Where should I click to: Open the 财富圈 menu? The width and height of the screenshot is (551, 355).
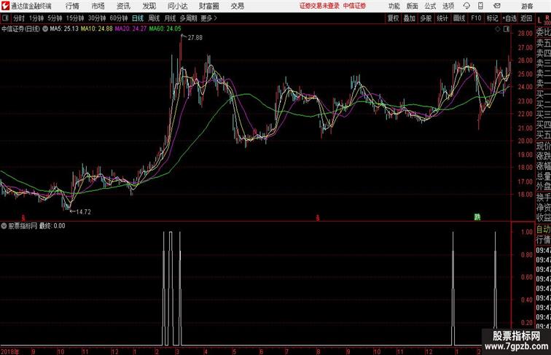tap(208, 6)
